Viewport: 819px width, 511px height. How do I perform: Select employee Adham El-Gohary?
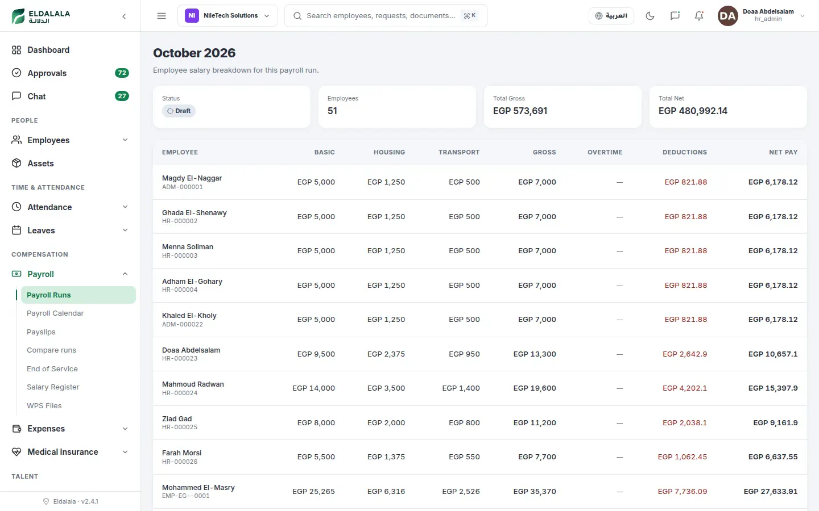tap(192, 282)
